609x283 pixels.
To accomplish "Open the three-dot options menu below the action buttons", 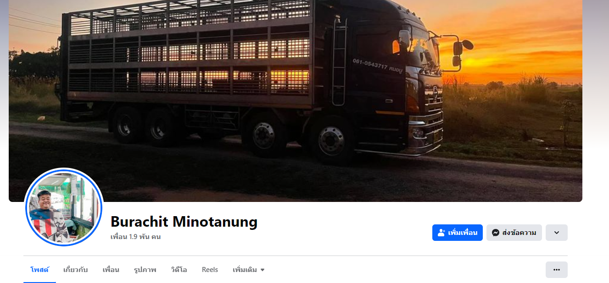I will coord(556,270).
